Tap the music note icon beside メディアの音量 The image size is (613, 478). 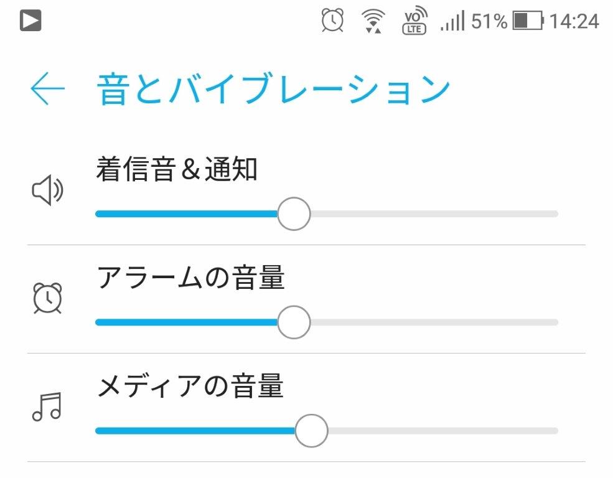[47, 406]
